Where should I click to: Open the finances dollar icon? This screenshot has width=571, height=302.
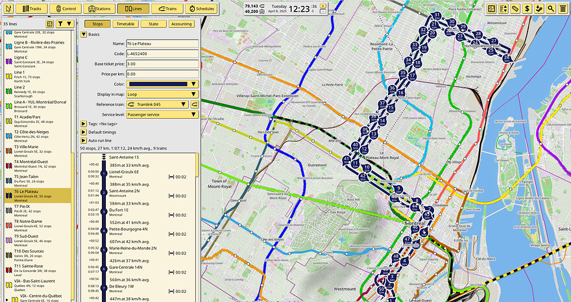pos(527,8)
